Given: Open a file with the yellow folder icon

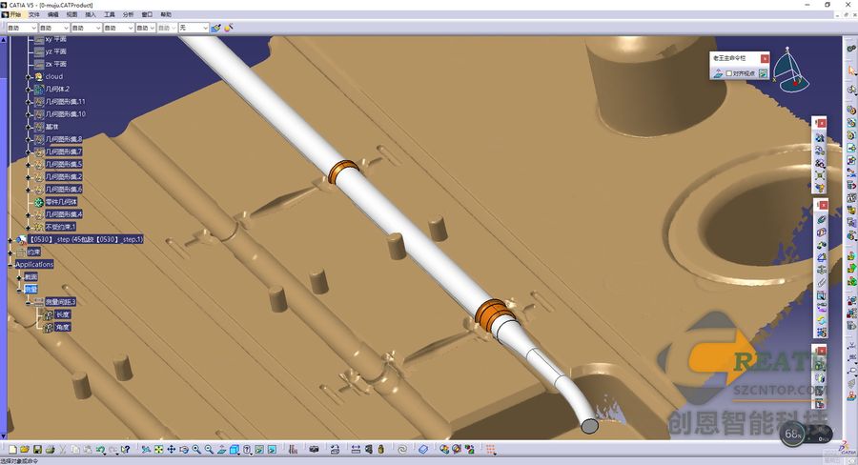Looking at the screenshot, I should 25,449.
